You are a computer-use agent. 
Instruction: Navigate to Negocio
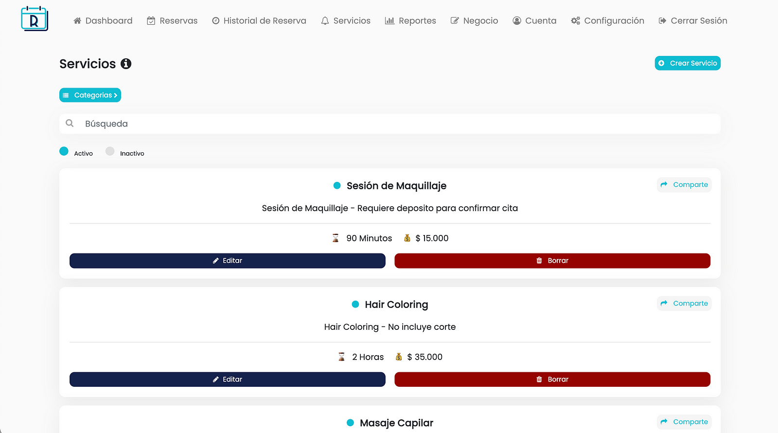[x=474, y=20]
